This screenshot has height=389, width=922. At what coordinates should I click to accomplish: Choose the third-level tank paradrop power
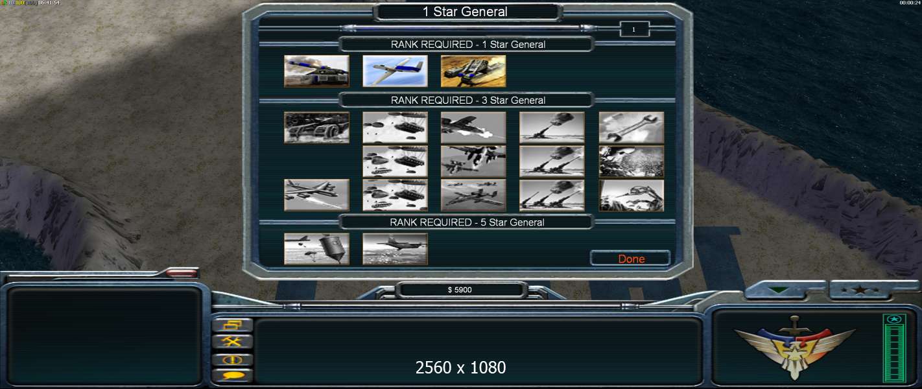(x=395, y=195)
